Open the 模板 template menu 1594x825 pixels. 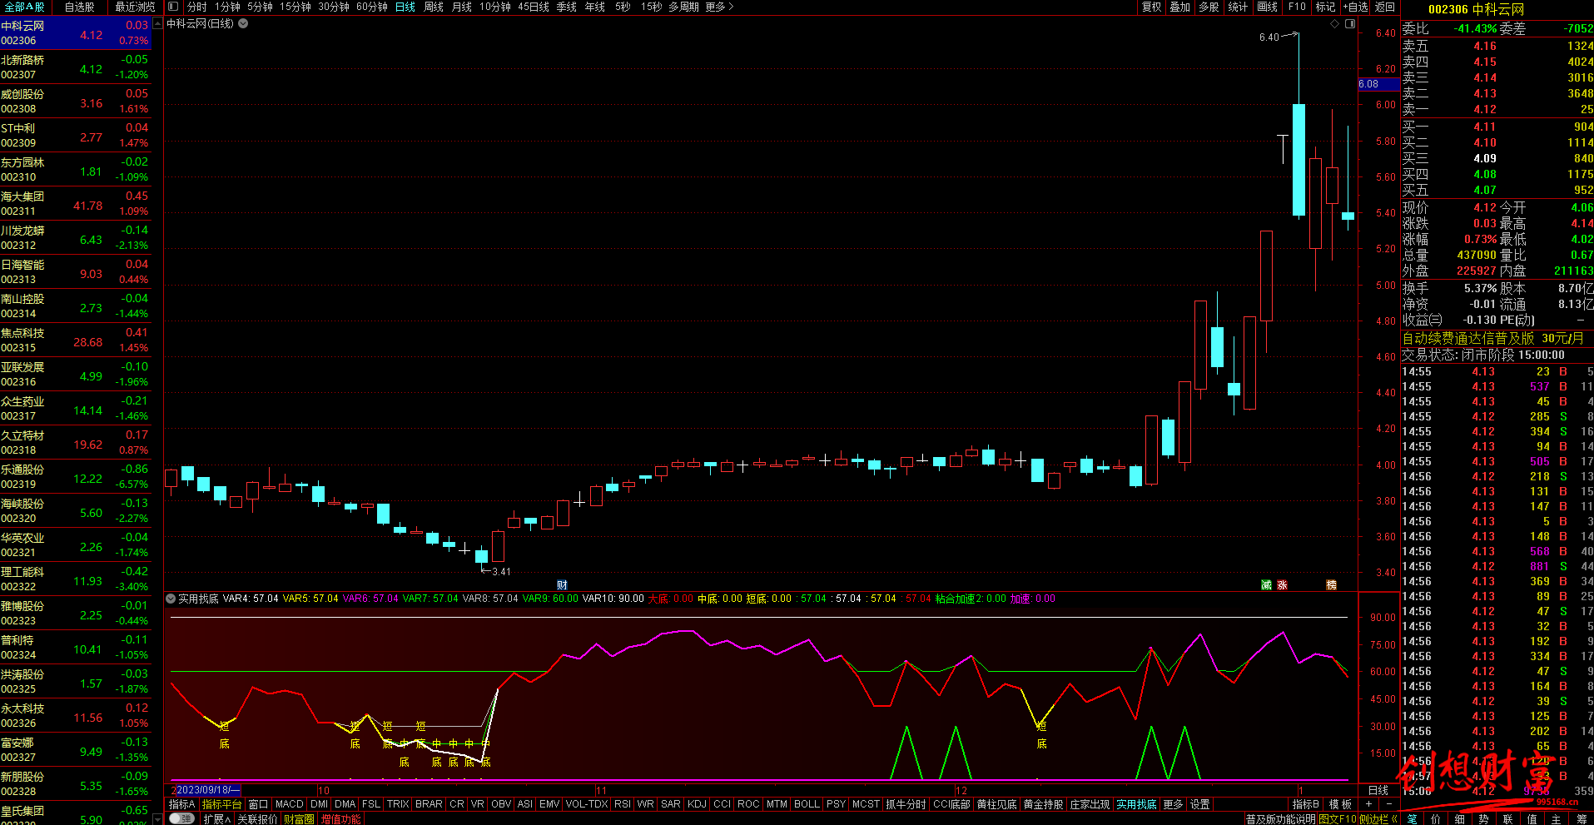coord(1340,804)
